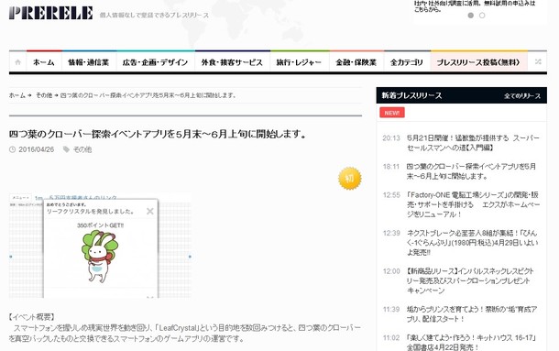The height and width of the screenshot is (351, 559).
Task: Open the 12:55 Factory-ONE 電脳工場シリーズ release
Action: (473, 204)
